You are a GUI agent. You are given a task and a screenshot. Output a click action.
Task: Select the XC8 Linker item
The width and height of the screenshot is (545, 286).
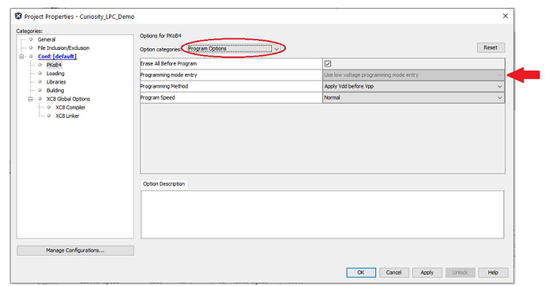[67, 115]
